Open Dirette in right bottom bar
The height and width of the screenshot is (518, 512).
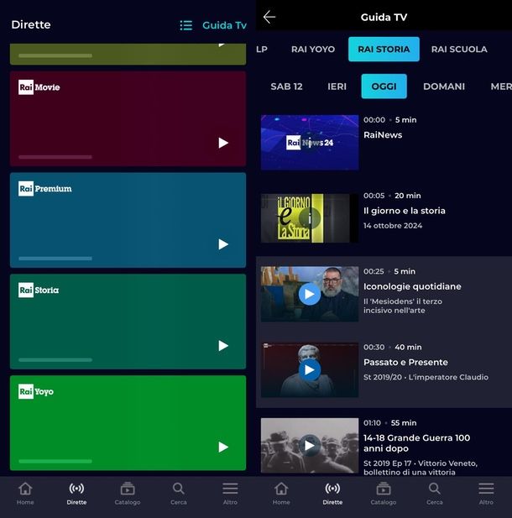(332, 494)
